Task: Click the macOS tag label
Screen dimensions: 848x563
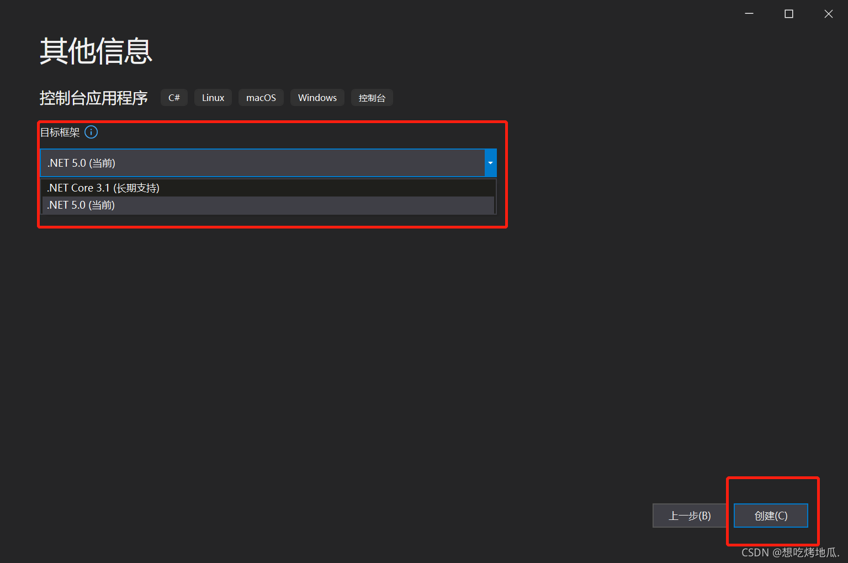Action: [x=261, y=98]
